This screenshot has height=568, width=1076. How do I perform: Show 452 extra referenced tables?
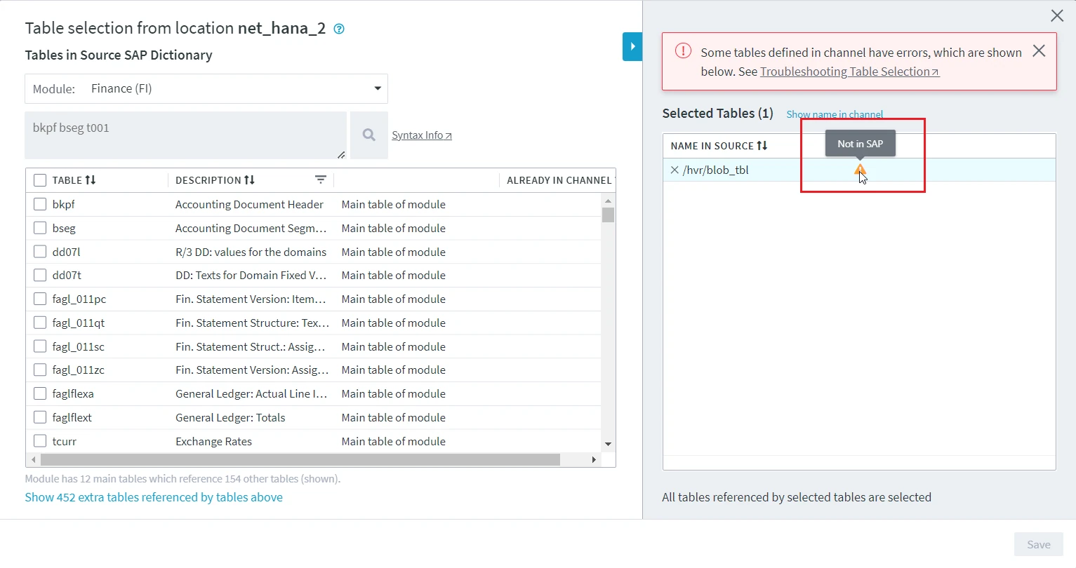pos(154,497)
